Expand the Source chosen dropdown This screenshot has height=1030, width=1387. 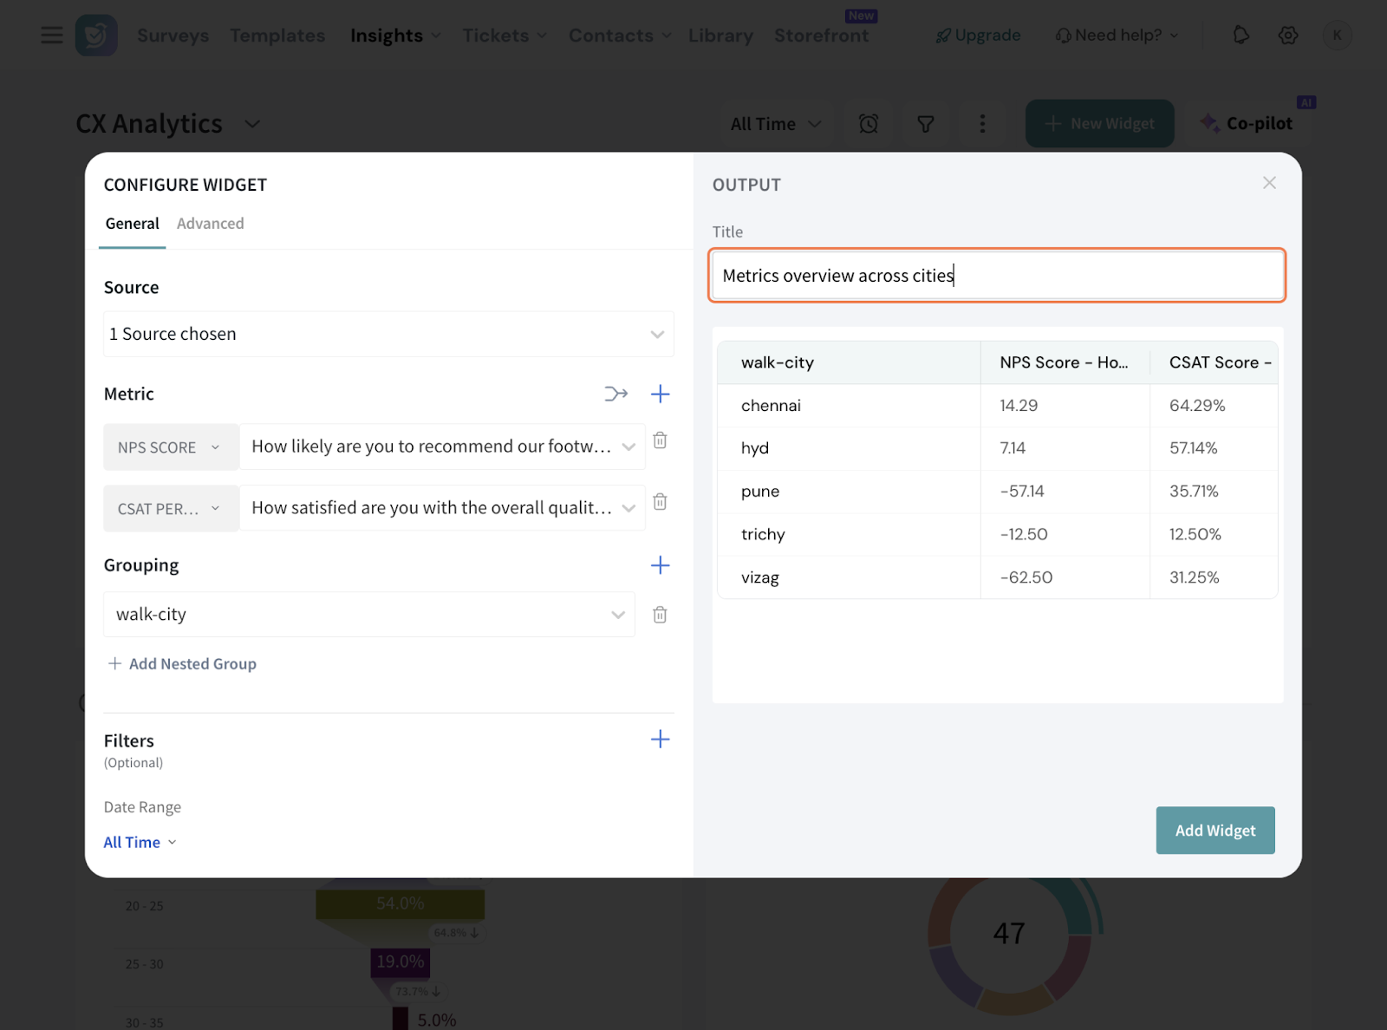tap(387, 335)
